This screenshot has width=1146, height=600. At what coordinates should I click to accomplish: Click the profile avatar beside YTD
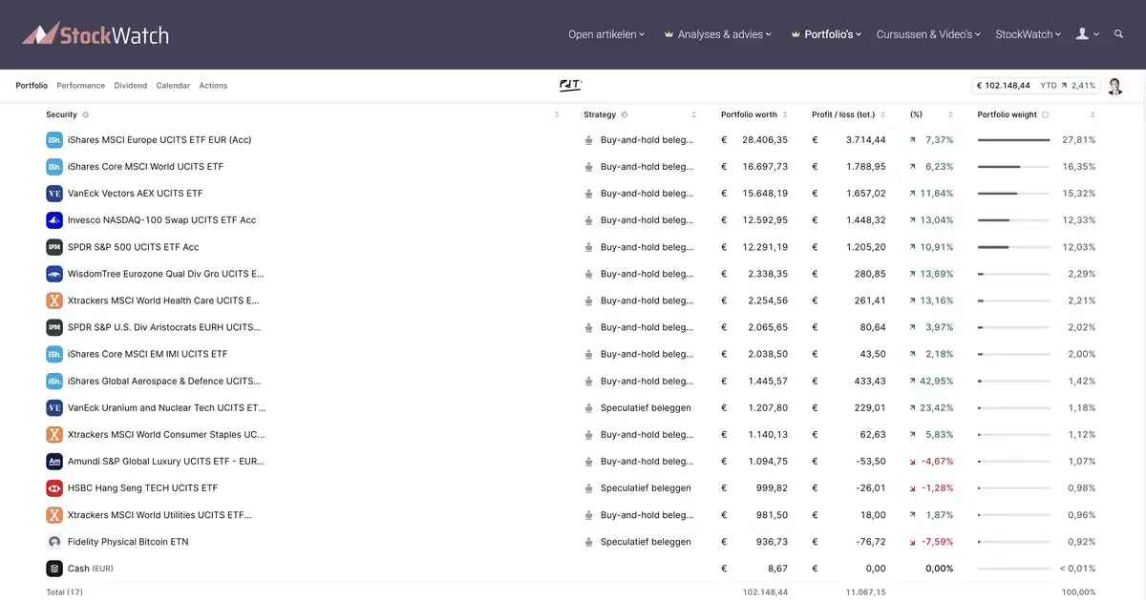(1114, 86)
